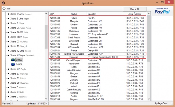Click the firmware list vertical scrollbar thumb

click(149, 38)
